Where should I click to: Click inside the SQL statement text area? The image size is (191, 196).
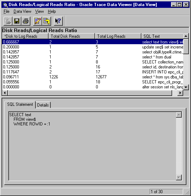pos(92,146)
